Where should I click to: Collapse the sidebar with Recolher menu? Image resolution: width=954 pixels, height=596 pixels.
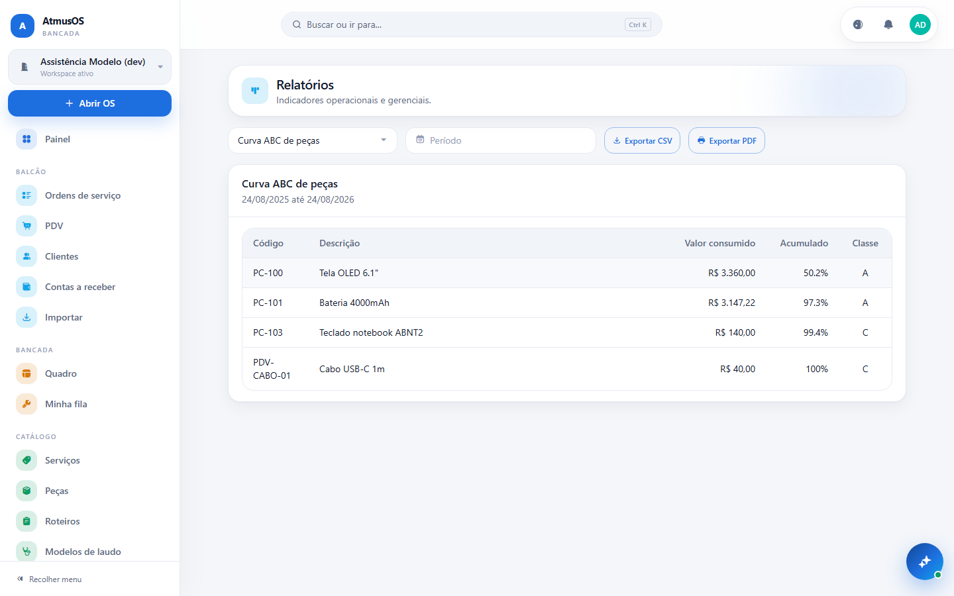[x=50, y=579]
